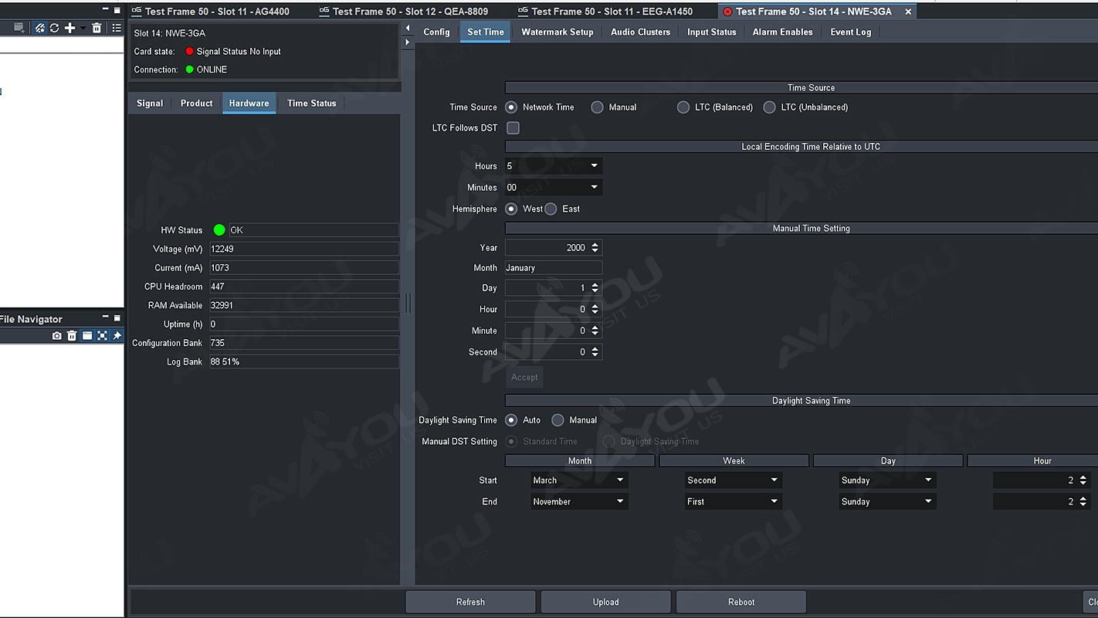Increase the Year value with the stepper
Screen dimensions: 1098x618
click(x=595, y=245)
